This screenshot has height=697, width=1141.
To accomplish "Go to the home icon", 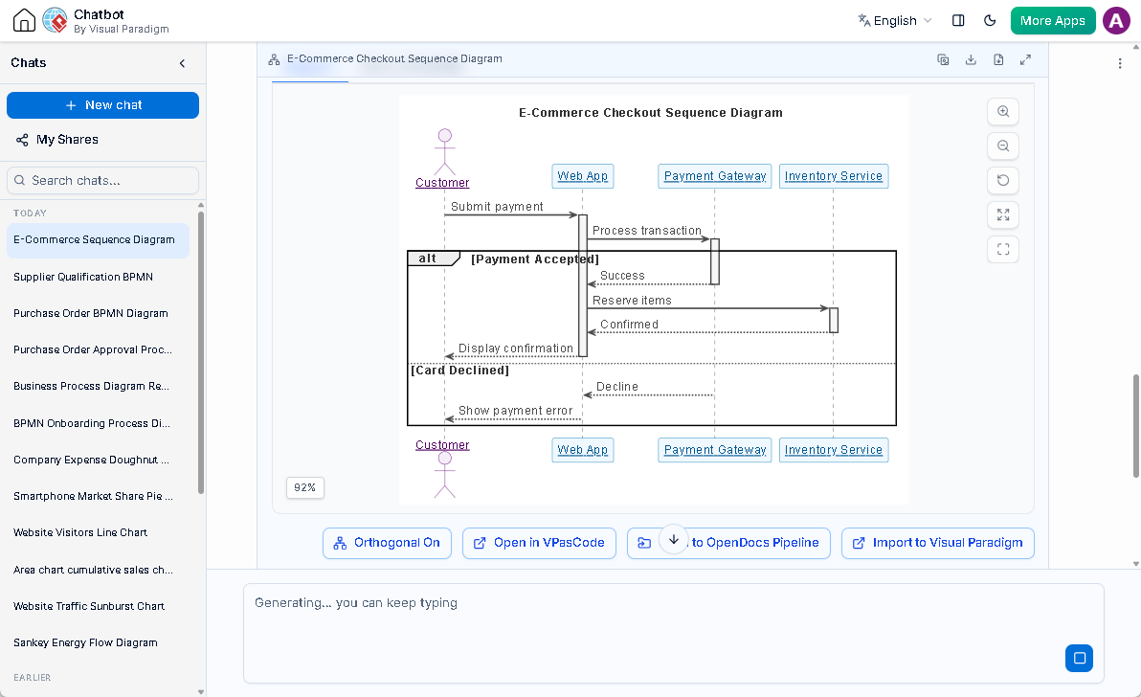I will click(x=24, y=20).
